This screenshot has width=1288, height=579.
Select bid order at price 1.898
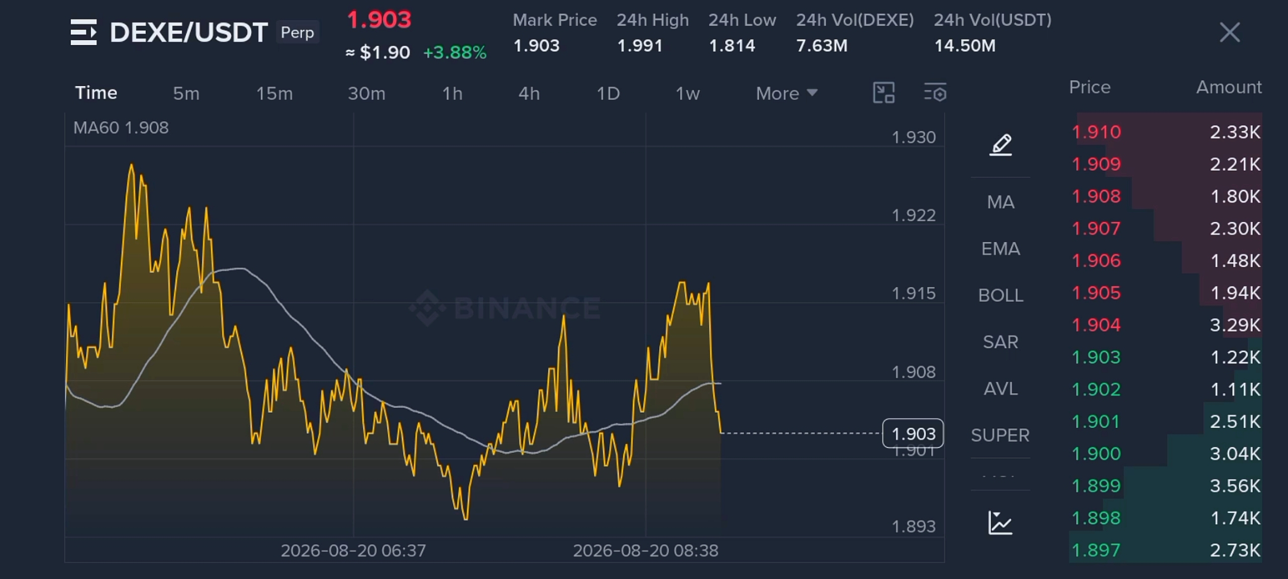[1166, 518]
